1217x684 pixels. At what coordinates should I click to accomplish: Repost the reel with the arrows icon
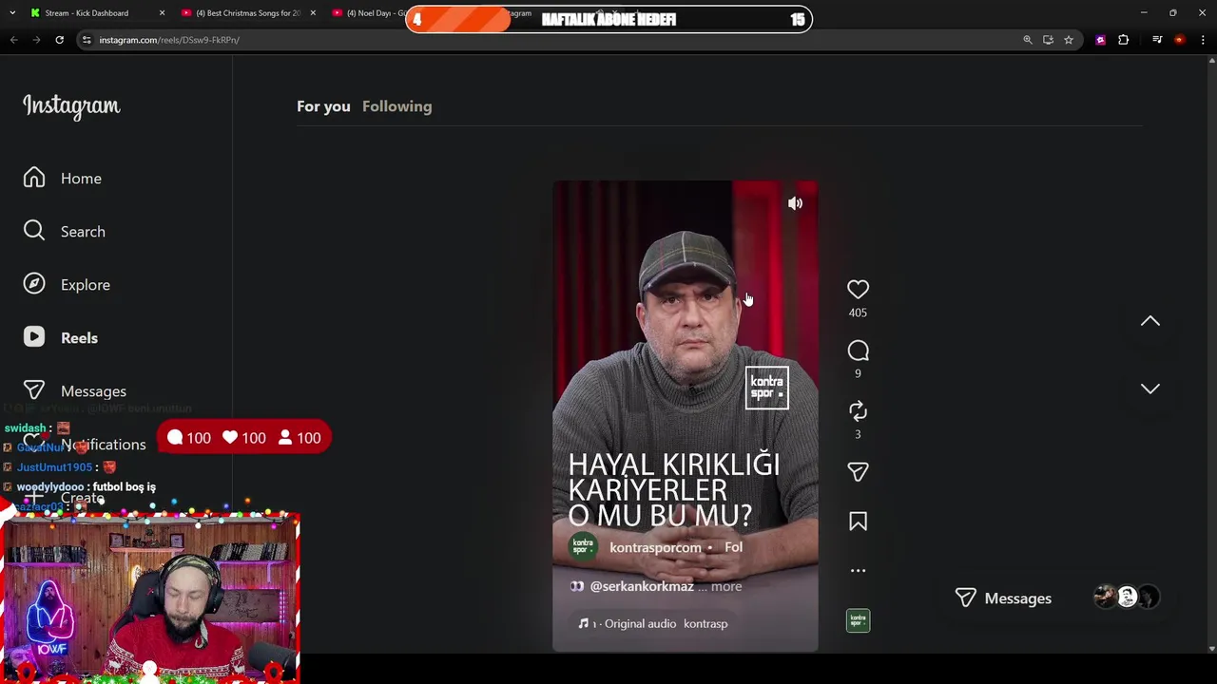[858, 411]
